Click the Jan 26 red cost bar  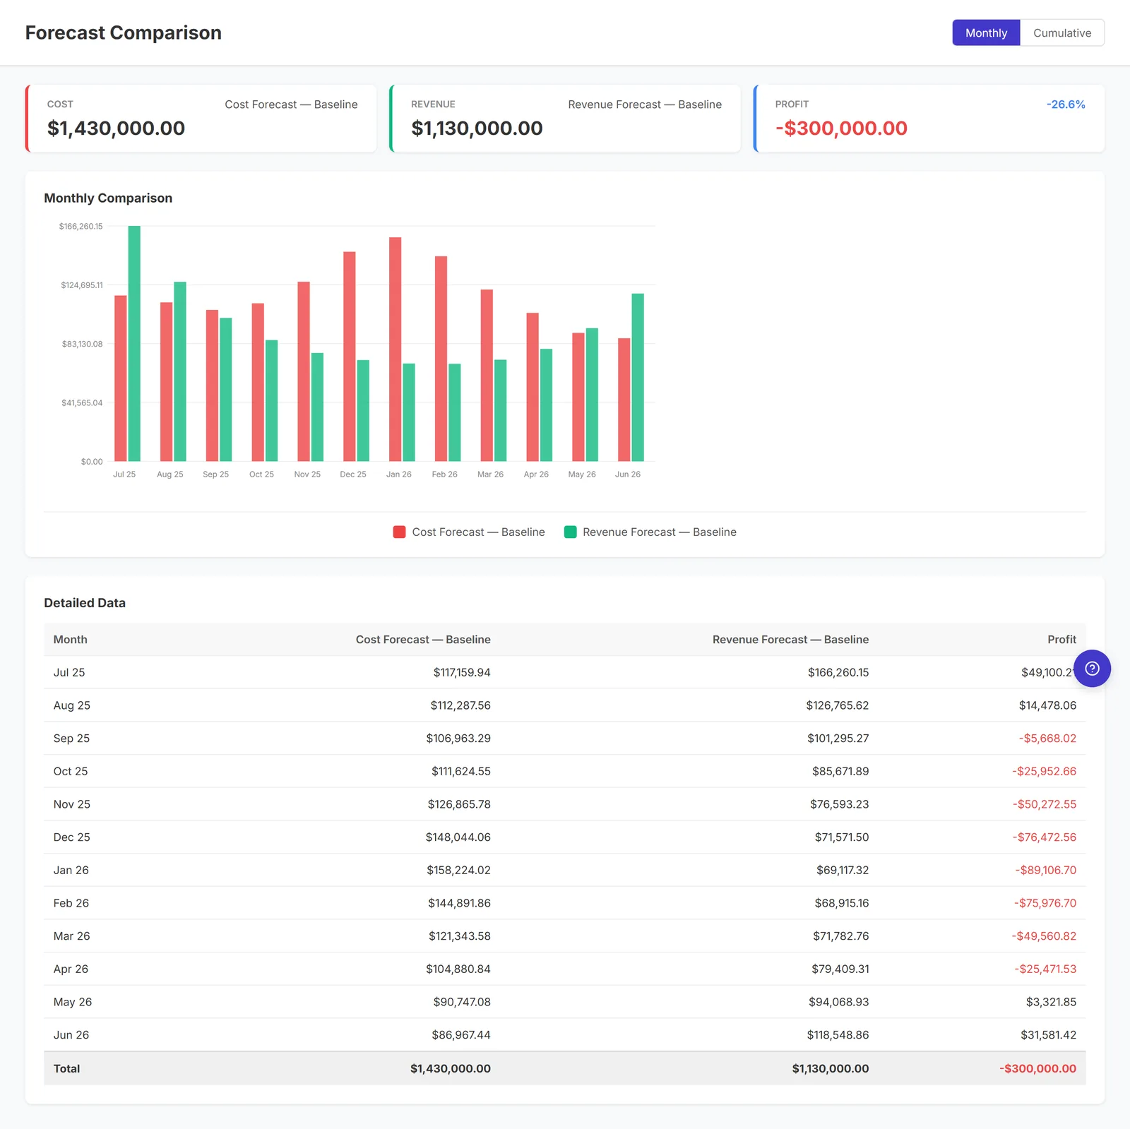tap(395, 349)
